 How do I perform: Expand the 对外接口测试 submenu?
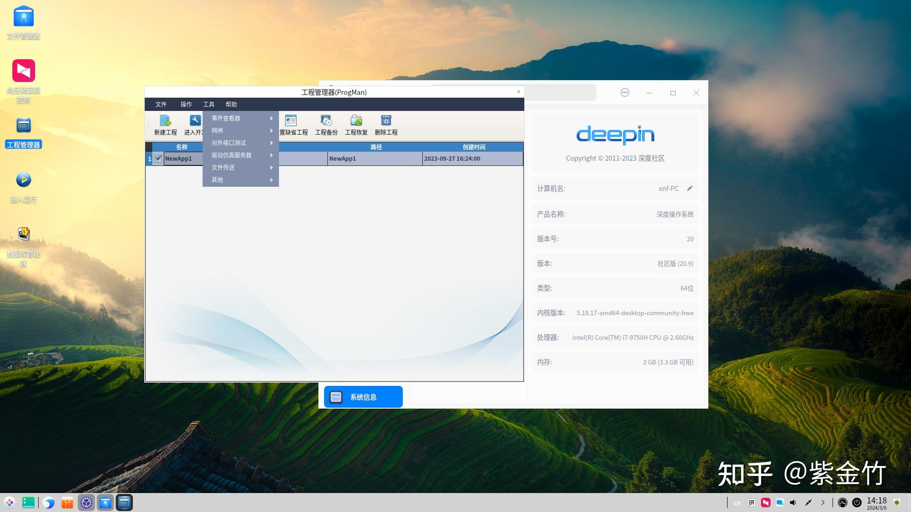[241, 143]
